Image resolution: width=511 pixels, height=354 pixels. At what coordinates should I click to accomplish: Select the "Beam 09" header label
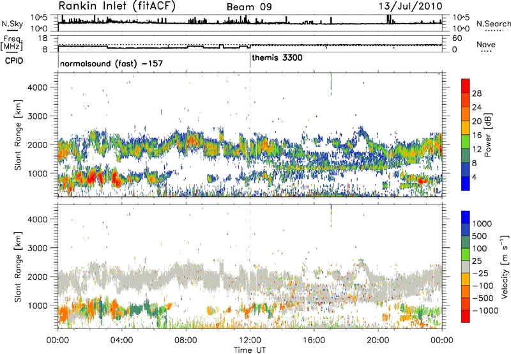coord(249,7)
